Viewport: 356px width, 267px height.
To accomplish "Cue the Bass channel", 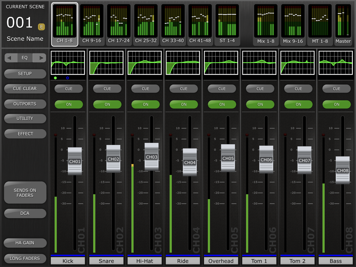I will [x=336, y=89].
